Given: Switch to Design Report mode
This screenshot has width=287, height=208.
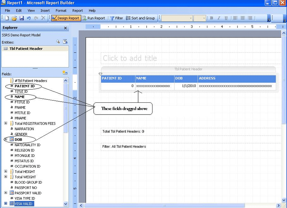Looking at the screenshot, I should [66, 18].
